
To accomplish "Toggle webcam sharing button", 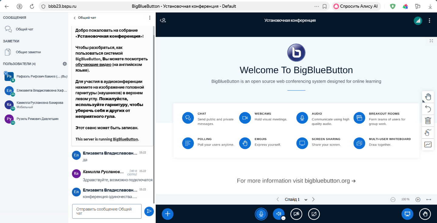I will pyautogui.click(x=296, y=214).
